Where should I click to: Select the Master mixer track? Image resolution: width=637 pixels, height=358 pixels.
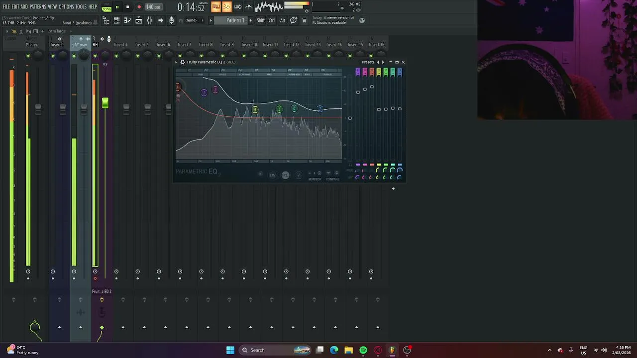[x=31, y=45]
